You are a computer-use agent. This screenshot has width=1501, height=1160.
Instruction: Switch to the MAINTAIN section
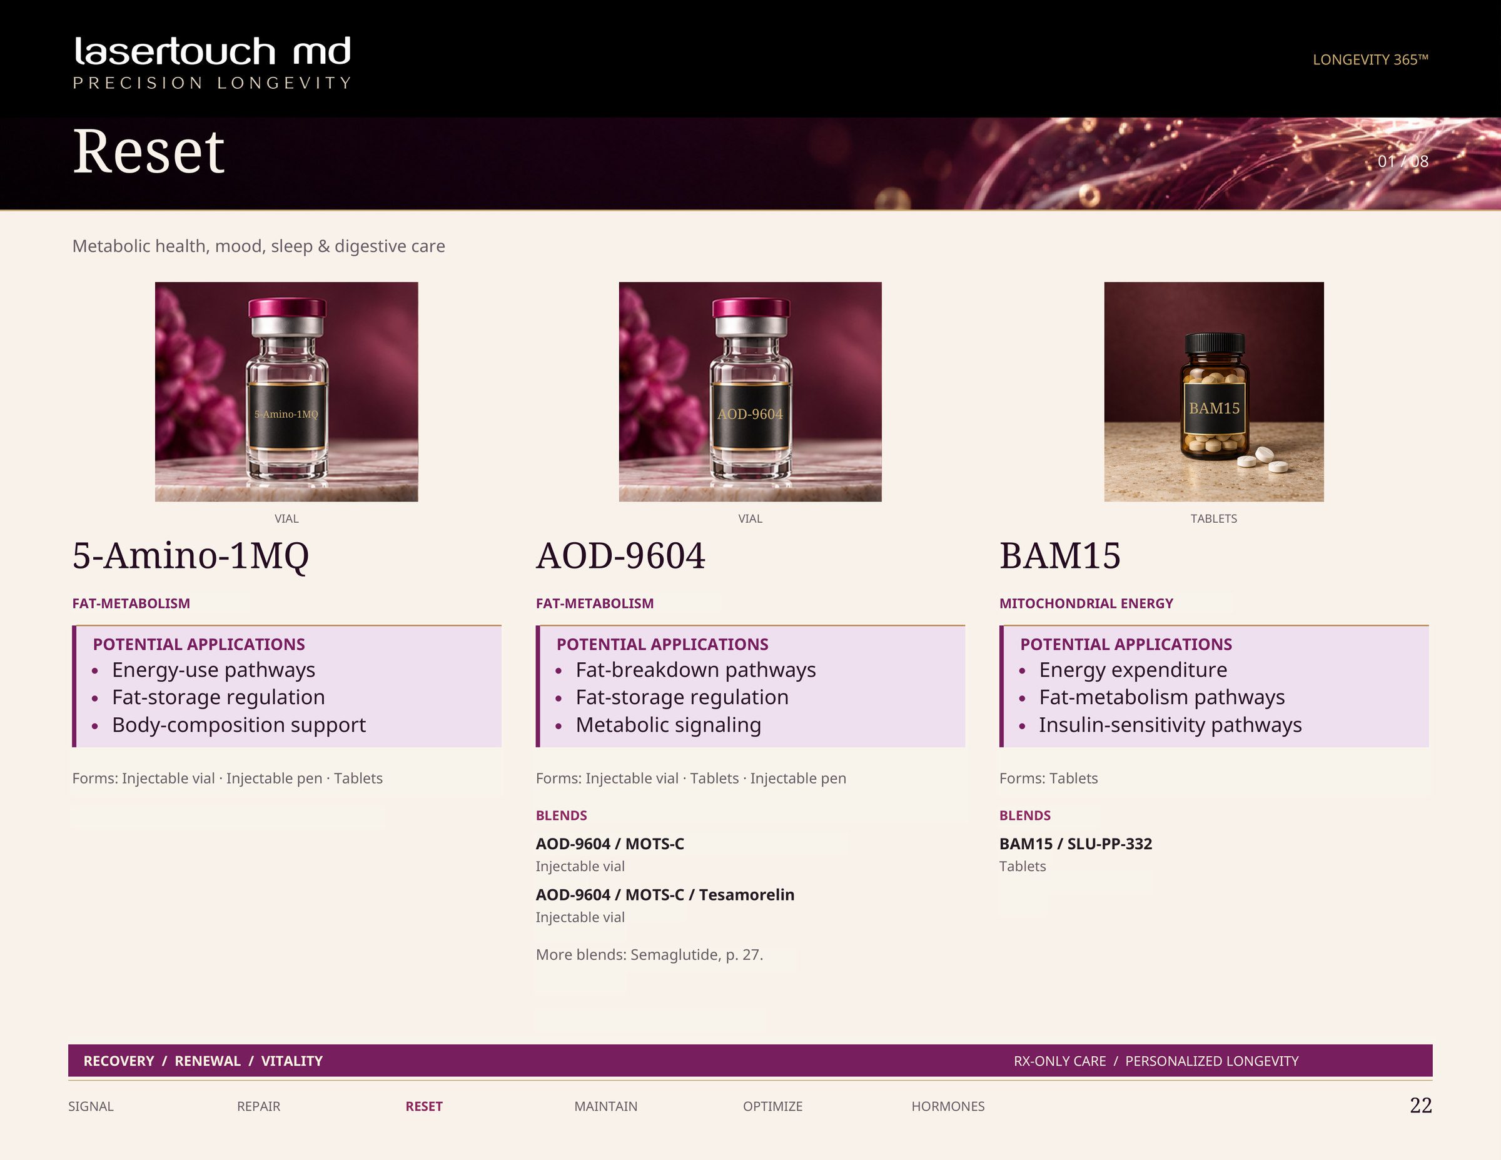pos(605,1106)
